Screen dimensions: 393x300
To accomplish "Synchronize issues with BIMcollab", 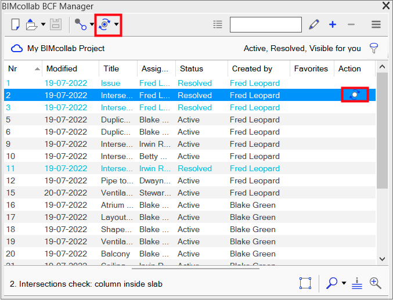I will (x=104, y=24).
